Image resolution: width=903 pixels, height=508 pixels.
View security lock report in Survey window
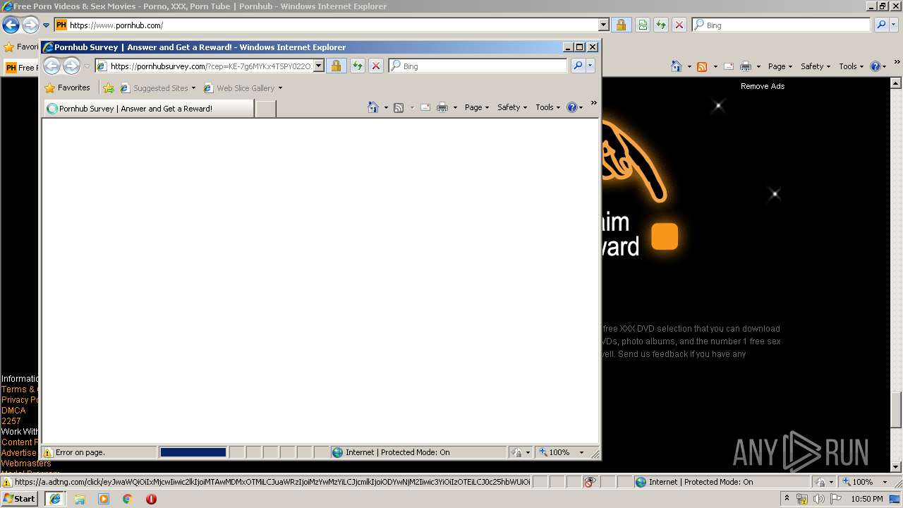tap(336, 66)
